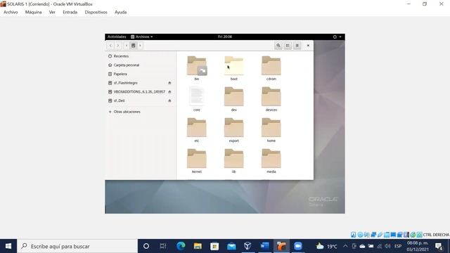Select sf_FlashIntegro in the sidebar
The width and height of the screenshot is (450, 253).
[x=141, y=83]
